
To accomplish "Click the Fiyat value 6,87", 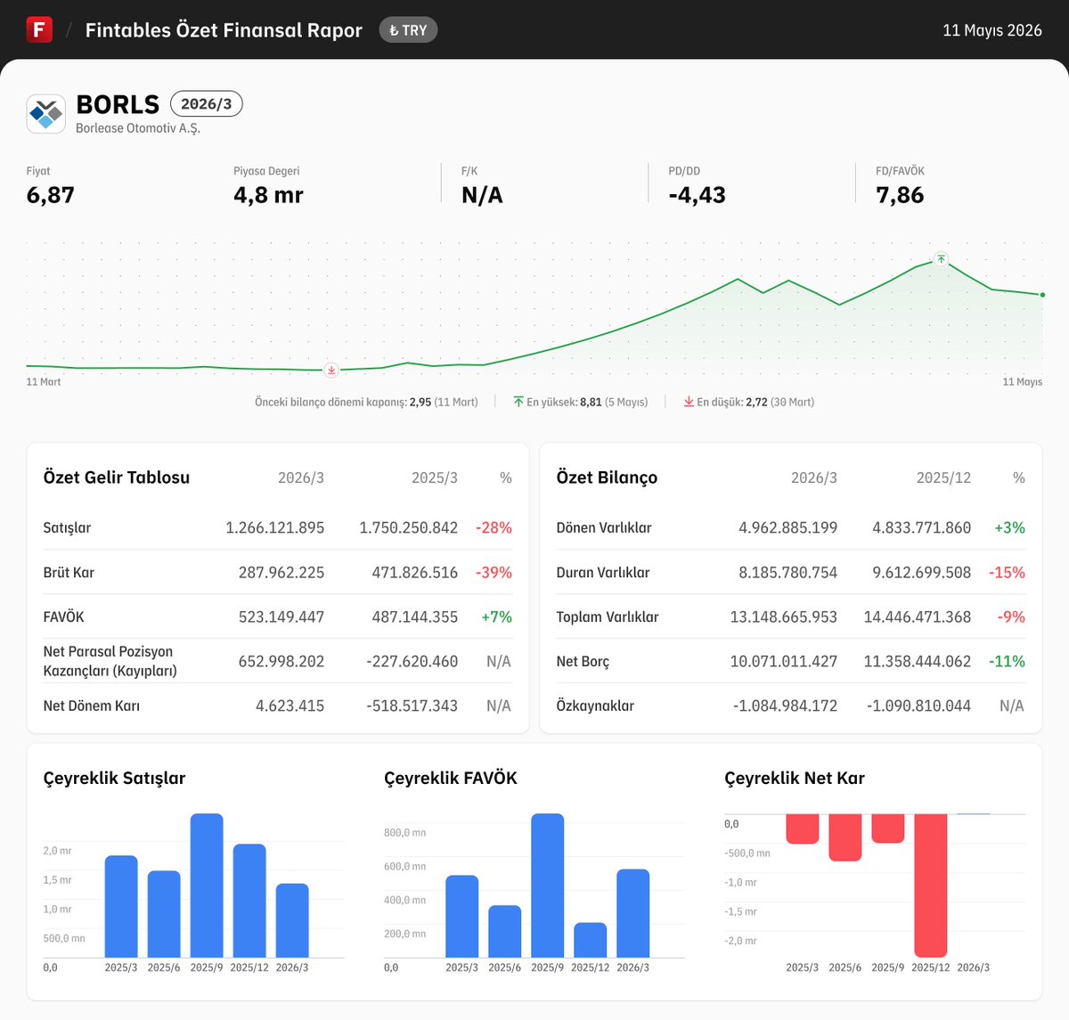I will pos(51,195).
